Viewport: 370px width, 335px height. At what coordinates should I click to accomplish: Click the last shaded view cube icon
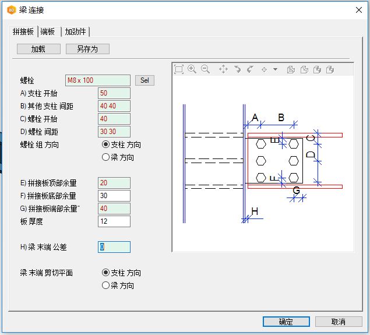tap(330, 69)
